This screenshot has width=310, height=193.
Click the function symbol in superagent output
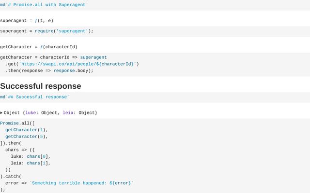pos(36,21)
